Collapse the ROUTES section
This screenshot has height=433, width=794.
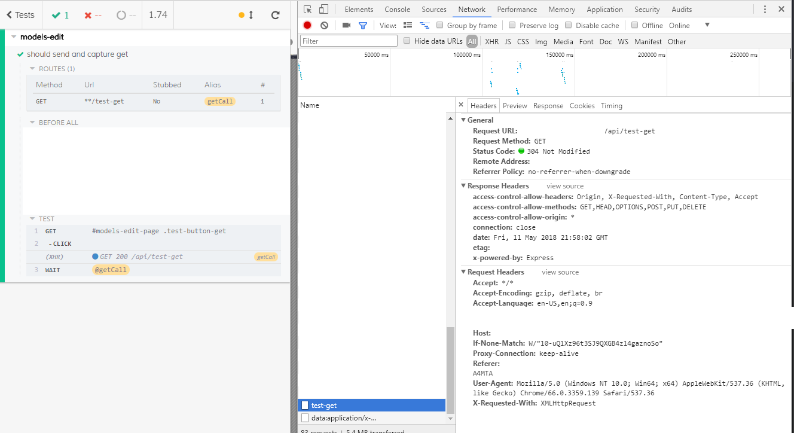coord(32,68)
